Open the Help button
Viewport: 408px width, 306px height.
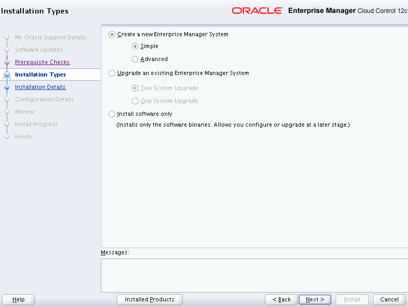(19, 299)
